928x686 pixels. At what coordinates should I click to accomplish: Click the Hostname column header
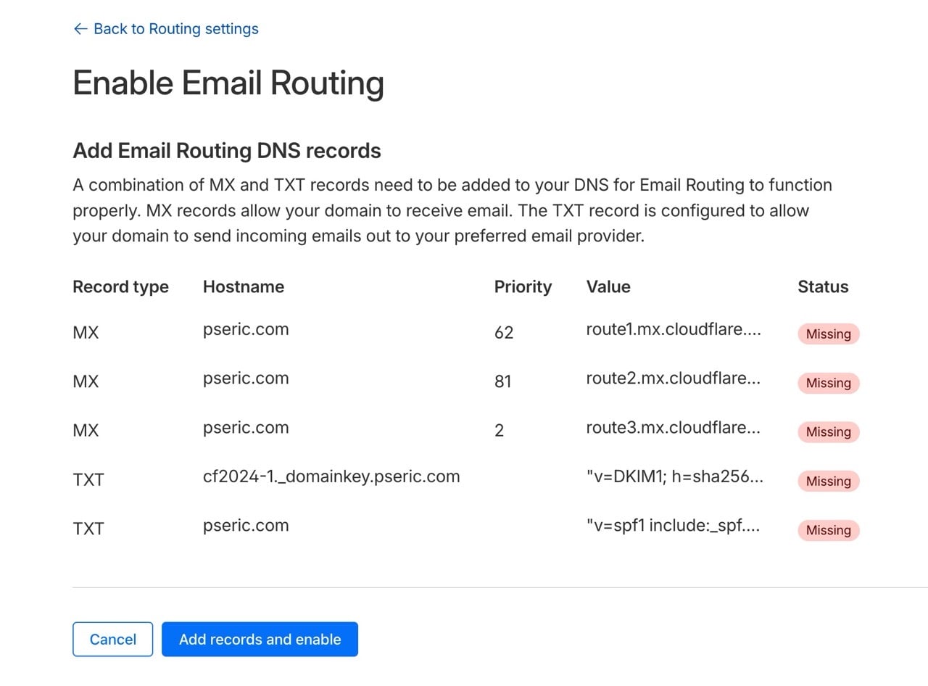[x=244, y=287]
